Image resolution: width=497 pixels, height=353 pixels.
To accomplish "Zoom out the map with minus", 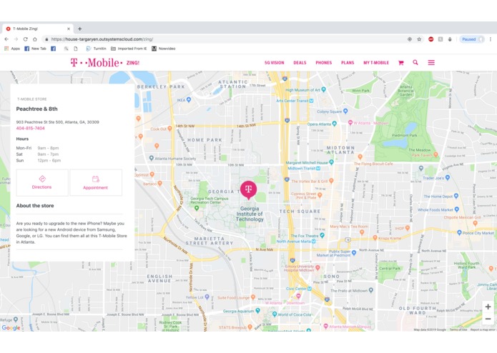I will [488, 319].
